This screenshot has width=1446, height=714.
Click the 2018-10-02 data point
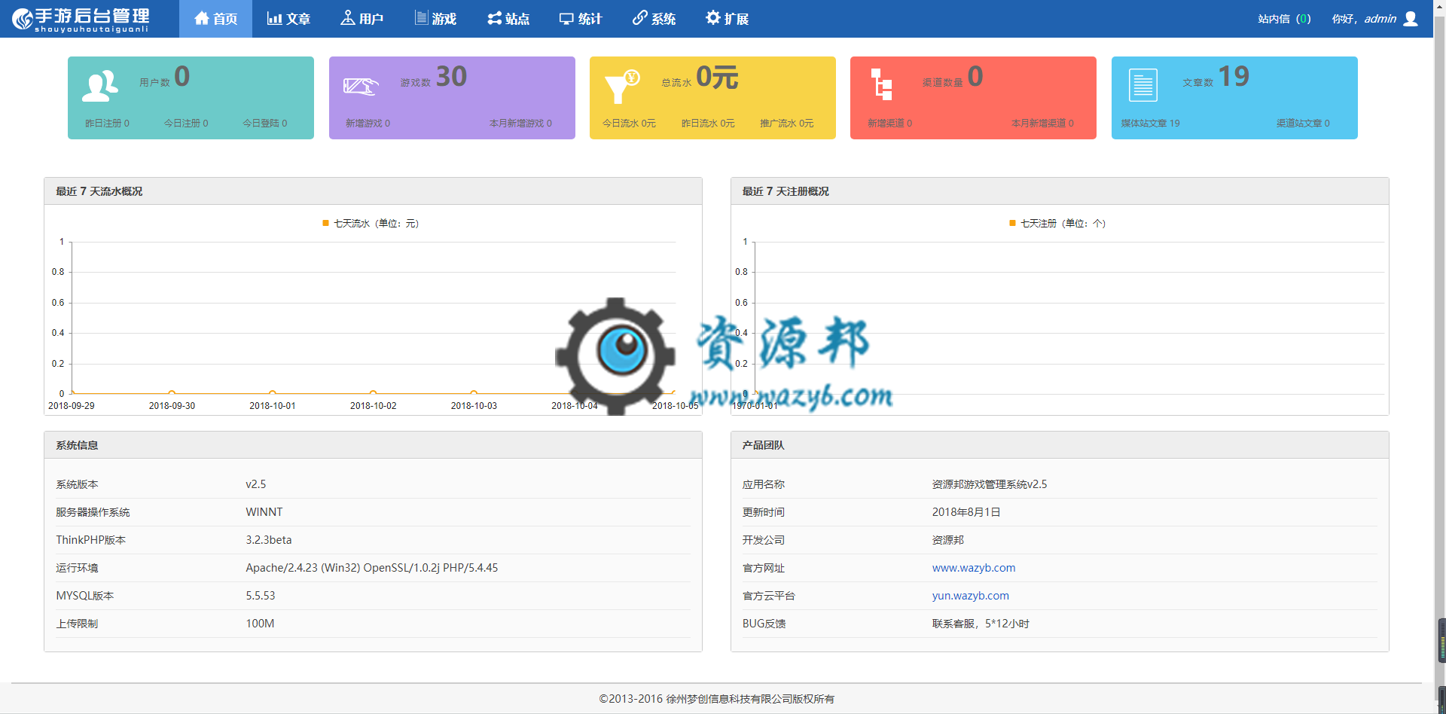click(x=373, y=393)
